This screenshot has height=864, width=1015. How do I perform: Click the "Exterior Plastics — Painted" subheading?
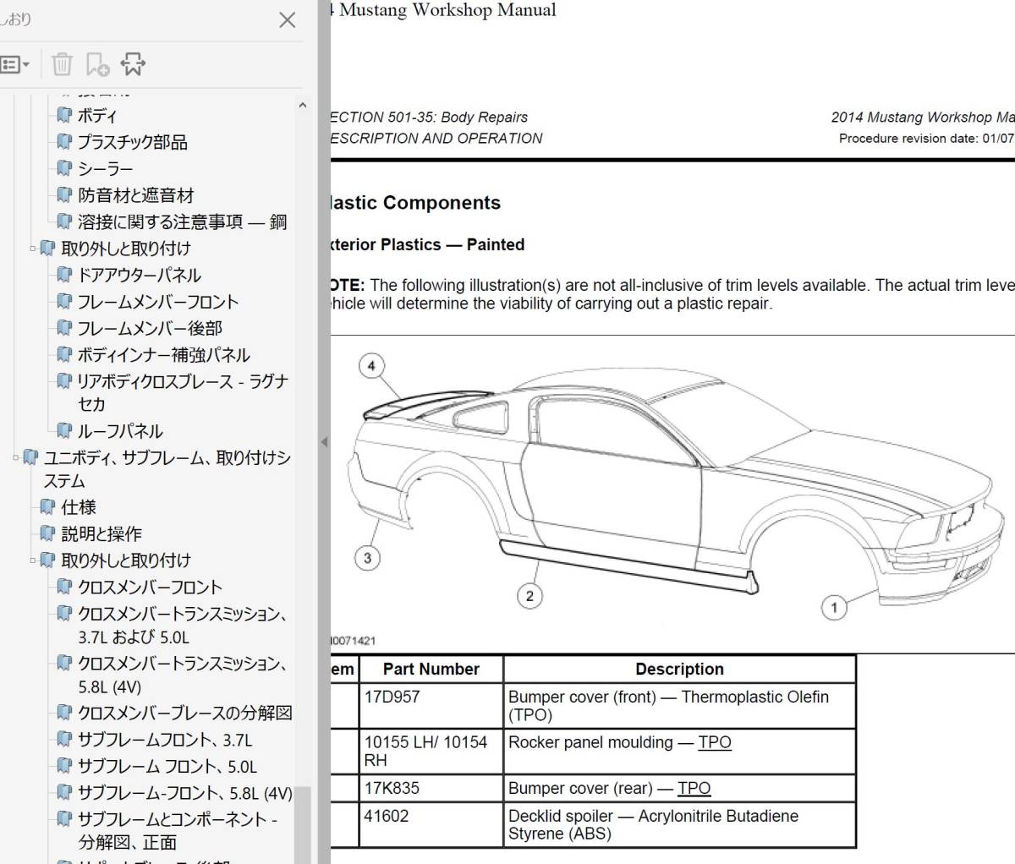coord(427,244)
